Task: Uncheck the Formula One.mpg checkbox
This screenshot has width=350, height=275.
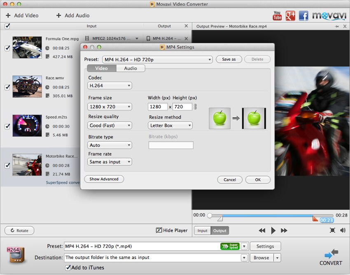Action: (x=7, y=48)
